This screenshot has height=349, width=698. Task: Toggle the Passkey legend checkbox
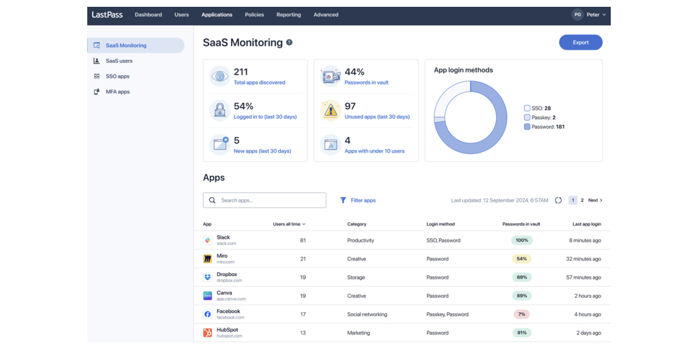527,117
